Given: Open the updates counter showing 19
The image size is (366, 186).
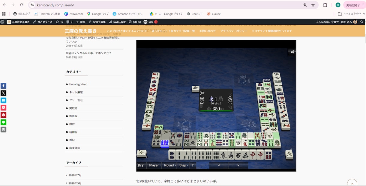Looking at the screenshot, I should 59,22.
